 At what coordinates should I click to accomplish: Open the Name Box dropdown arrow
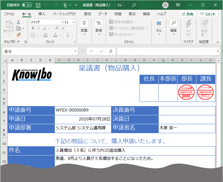pyautogui.click(x=76, y=51)
